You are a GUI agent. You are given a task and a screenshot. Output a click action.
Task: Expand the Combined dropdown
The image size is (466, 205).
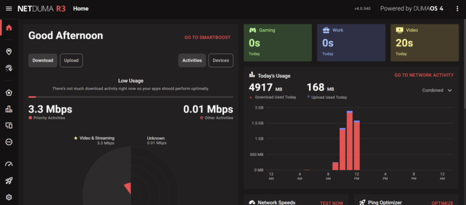click(437, 90)
